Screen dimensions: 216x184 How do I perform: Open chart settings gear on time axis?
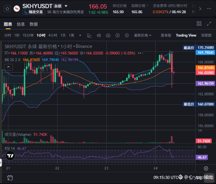point(206,168)
